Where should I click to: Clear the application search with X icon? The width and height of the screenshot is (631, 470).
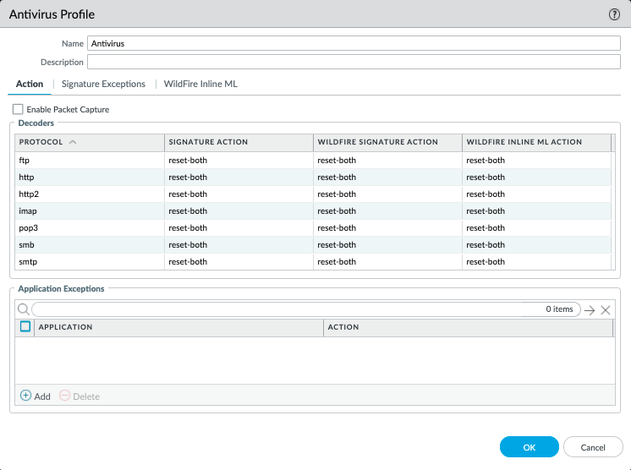606,310
